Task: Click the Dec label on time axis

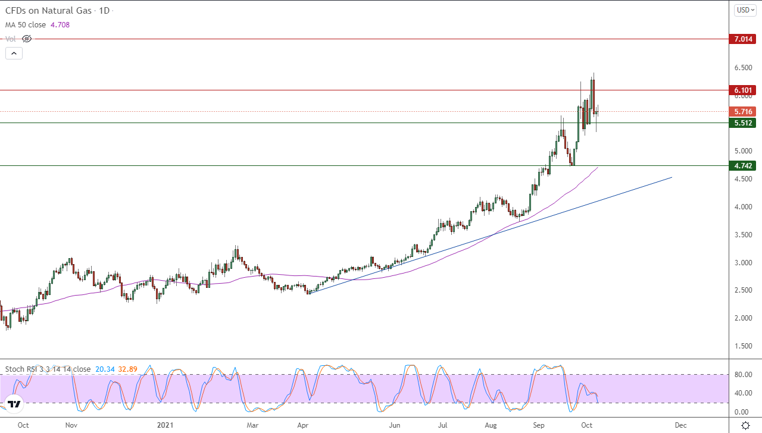Action: click(x=680, y=425)
